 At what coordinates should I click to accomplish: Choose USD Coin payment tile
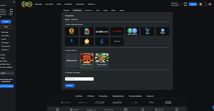point(163,31)
